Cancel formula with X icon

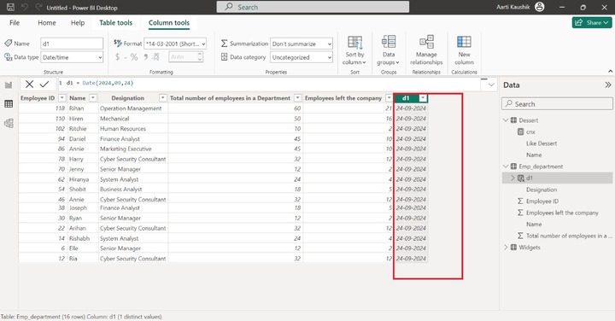click(29, 84)
